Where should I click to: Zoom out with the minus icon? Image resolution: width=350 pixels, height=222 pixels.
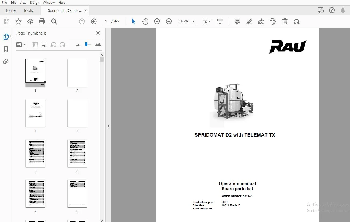(x=157, y=21)
